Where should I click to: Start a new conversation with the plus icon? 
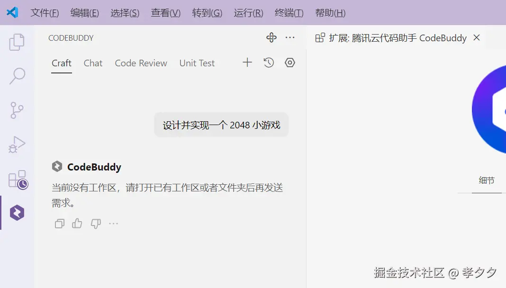click(x=247, y=63)
